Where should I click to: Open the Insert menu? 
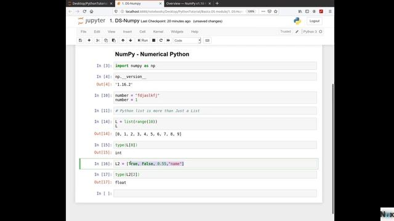coord(127,31)
